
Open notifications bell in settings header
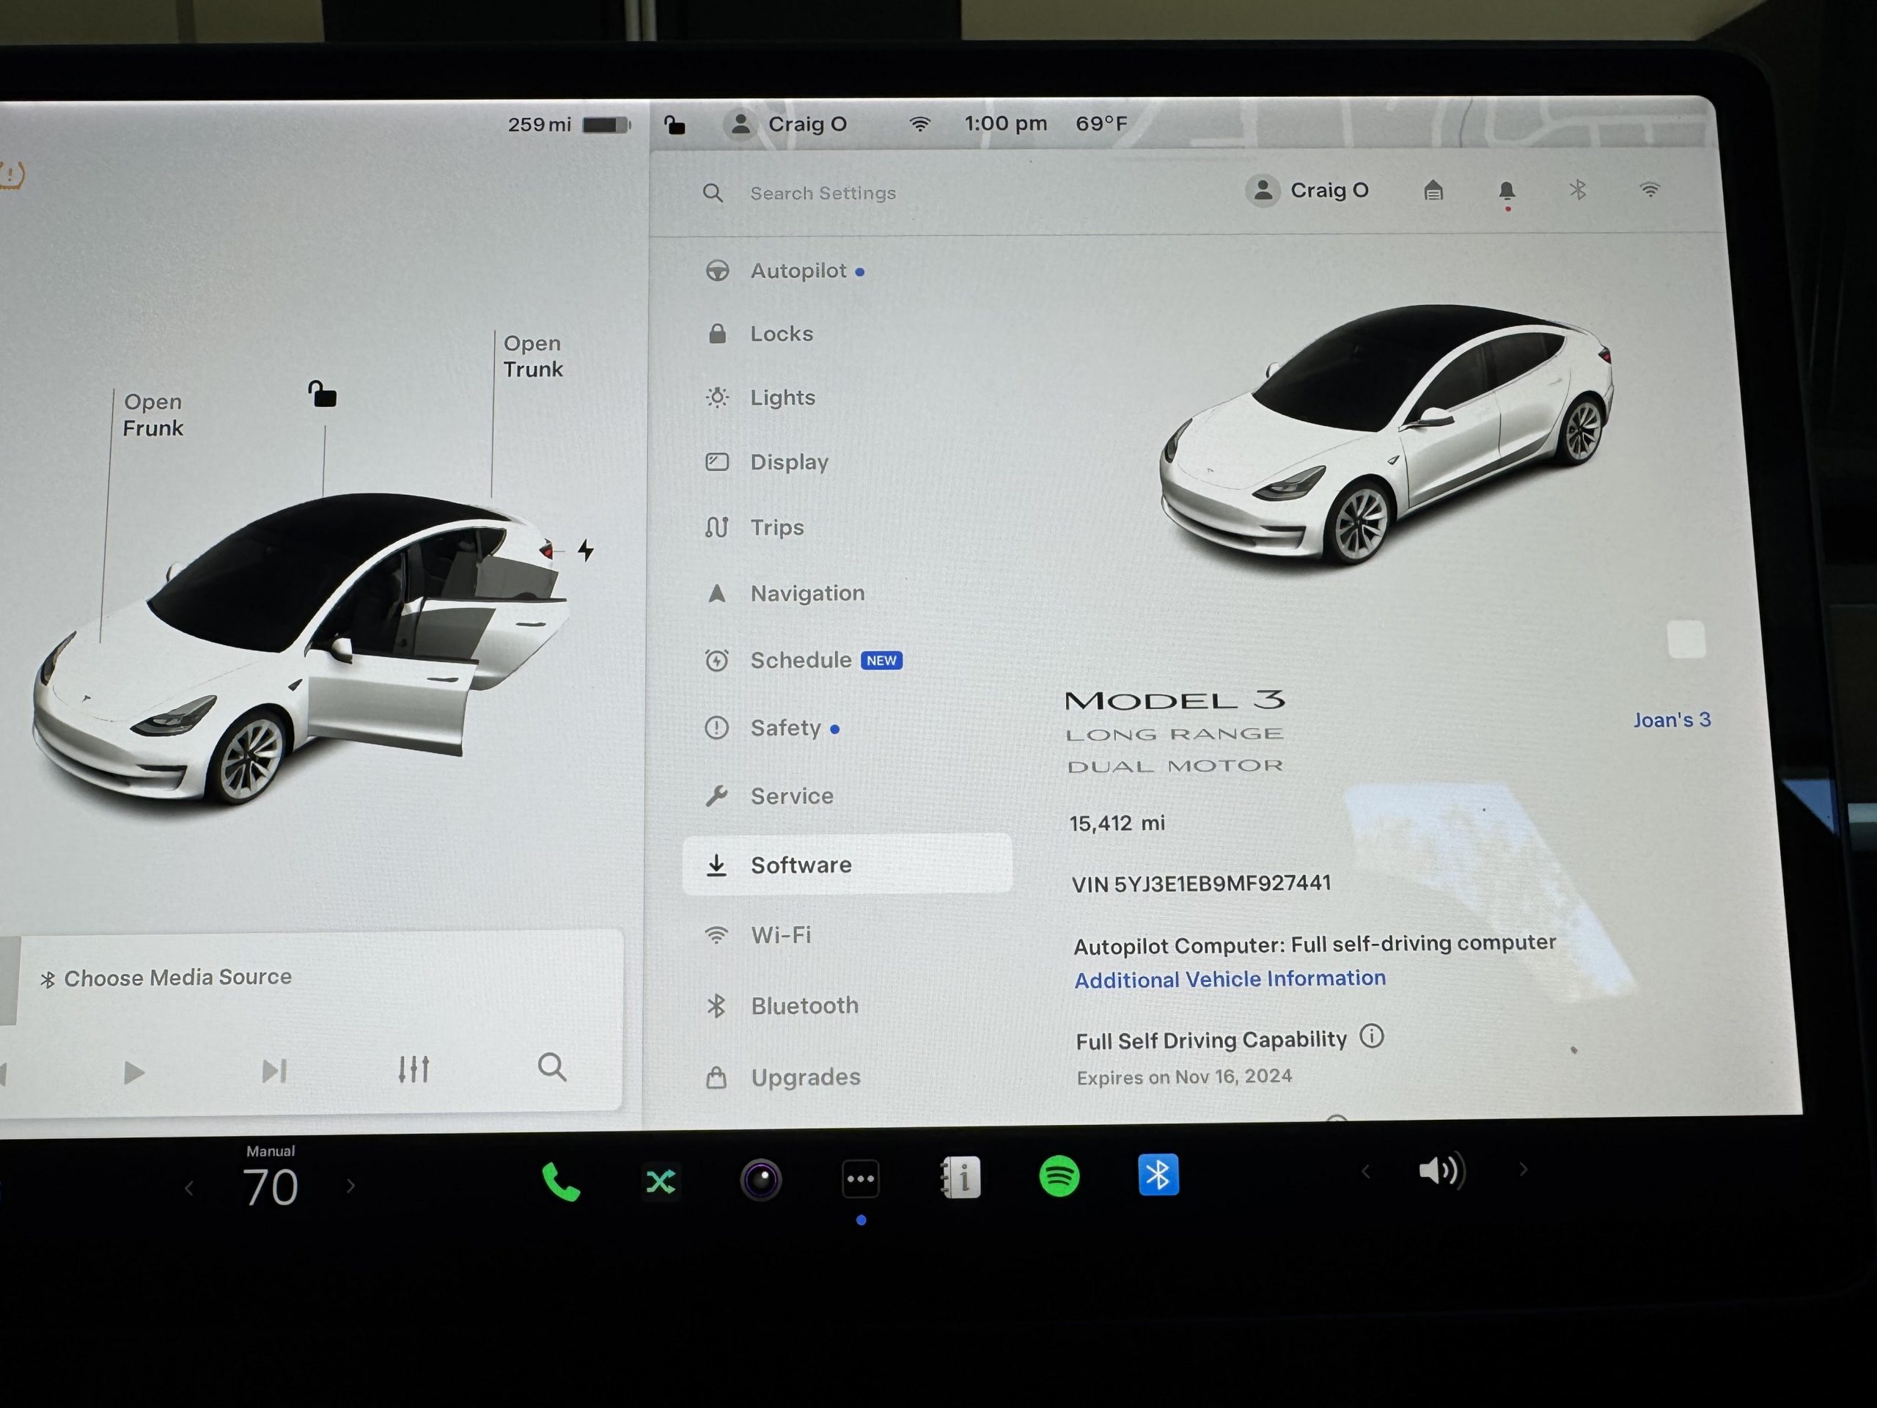tap(1506, 191)
